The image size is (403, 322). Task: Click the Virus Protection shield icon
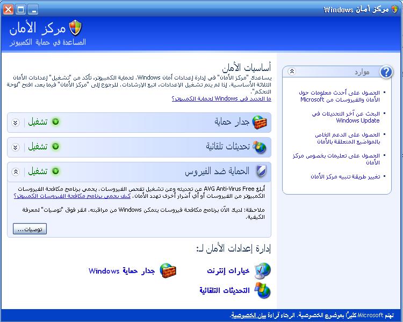(x=261, y=171)
